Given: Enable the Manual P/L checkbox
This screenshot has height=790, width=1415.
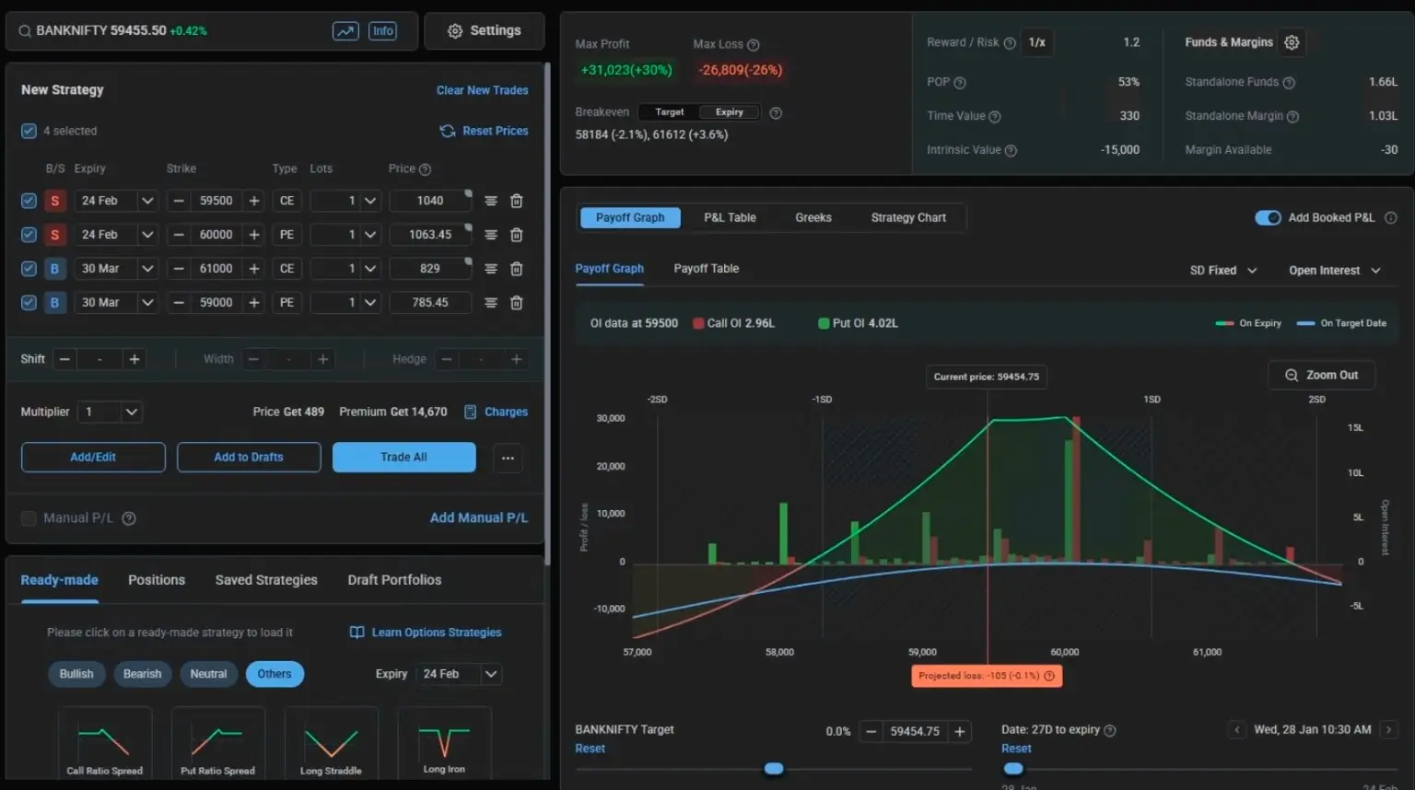Looking at the screenshot, I should [x=29, y=518].
